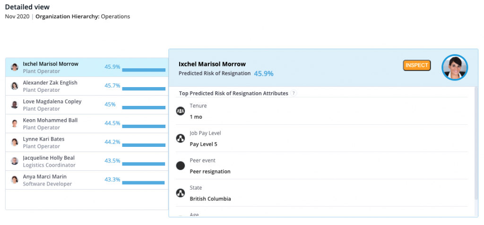This screenshot has width=484, height=225.
Task: Select Anya Marci Marin, Software Developer
Action: [x=86, y=180]
